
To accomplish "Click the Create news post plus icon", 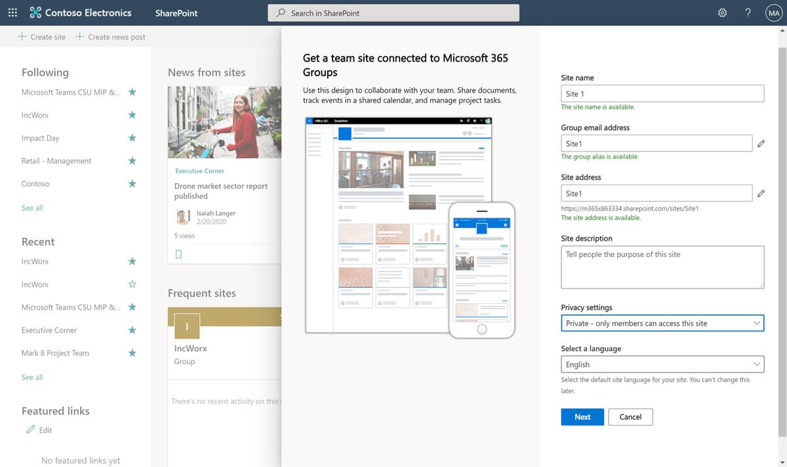I will 79,37.
